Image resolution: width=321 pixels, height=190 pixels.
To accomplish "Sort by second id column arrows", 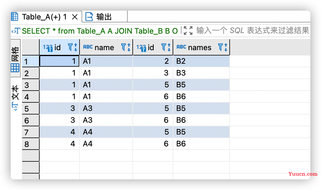I will pyautogui.click(x=169, y=47).
